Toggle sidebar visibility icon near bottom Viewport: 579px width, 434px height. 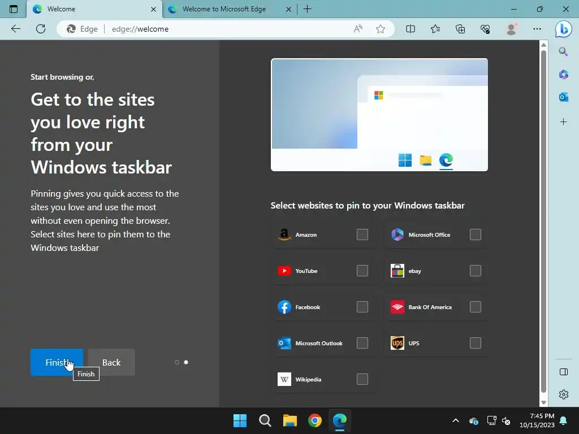(x=564, y=372)
